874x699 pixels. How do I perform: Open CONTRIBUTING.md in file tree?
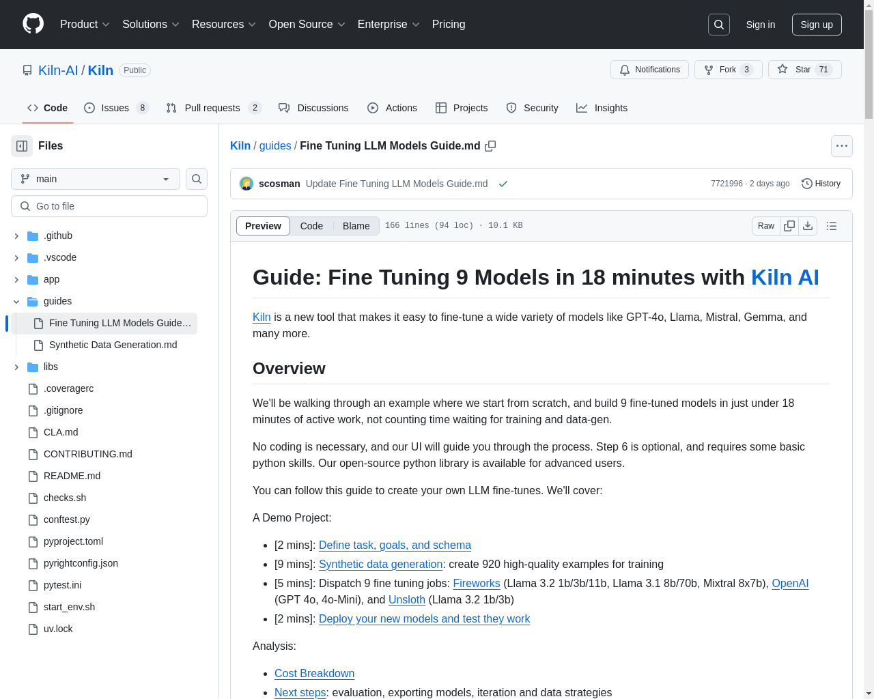point(104,455)
